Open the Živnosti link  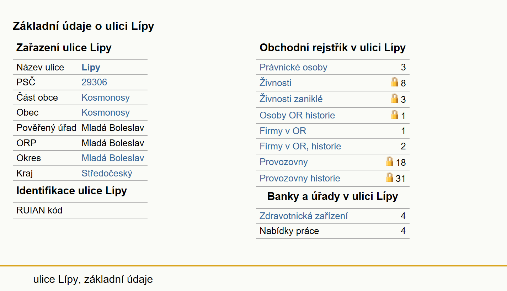pyautogui.click(x=276, y=83)
